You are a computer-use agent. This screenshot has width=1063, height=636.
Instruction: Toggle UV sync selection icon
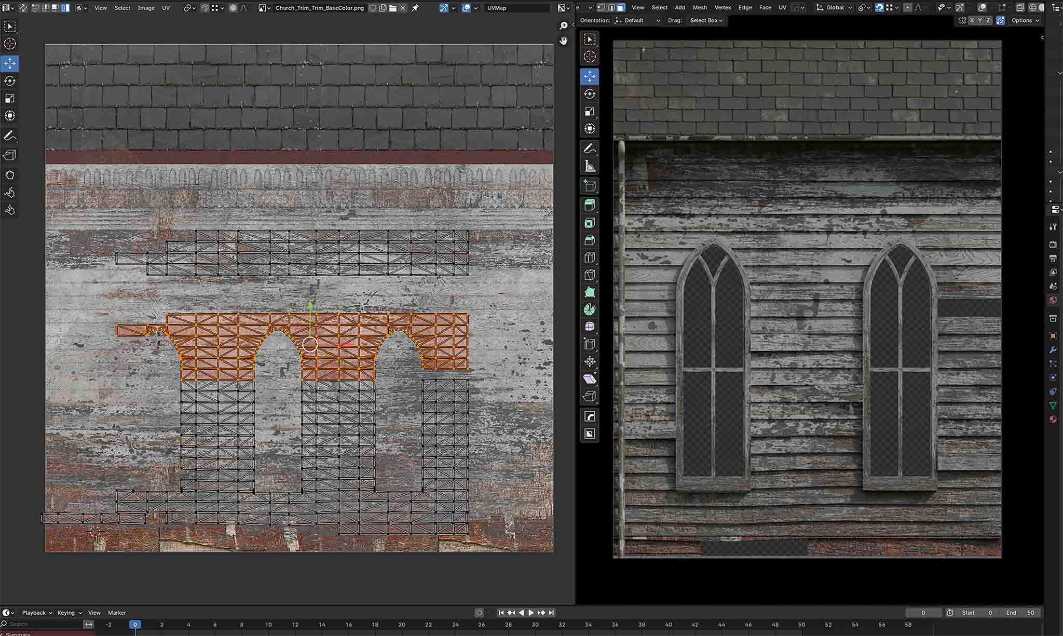click(23, 8)
